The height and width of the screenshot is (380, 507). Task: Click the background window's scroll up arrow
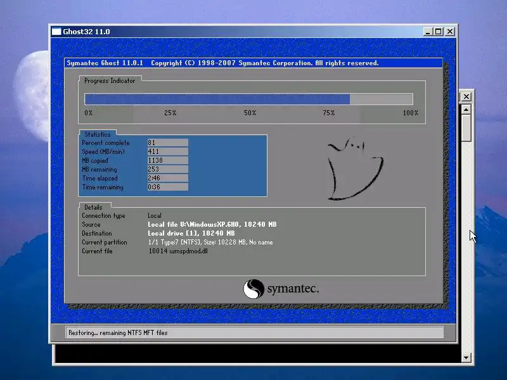coord(466,110)
